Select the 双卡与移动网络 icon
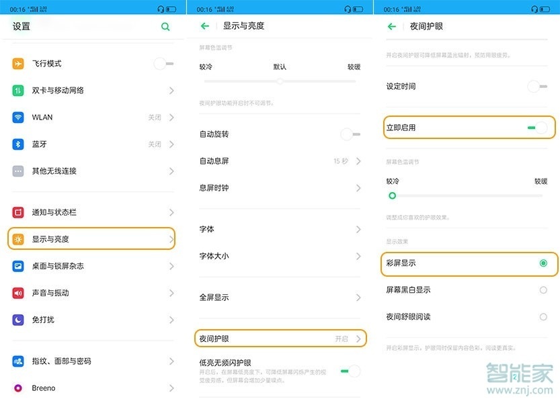Screen dimensions: 560x403 tap(17, 90)
